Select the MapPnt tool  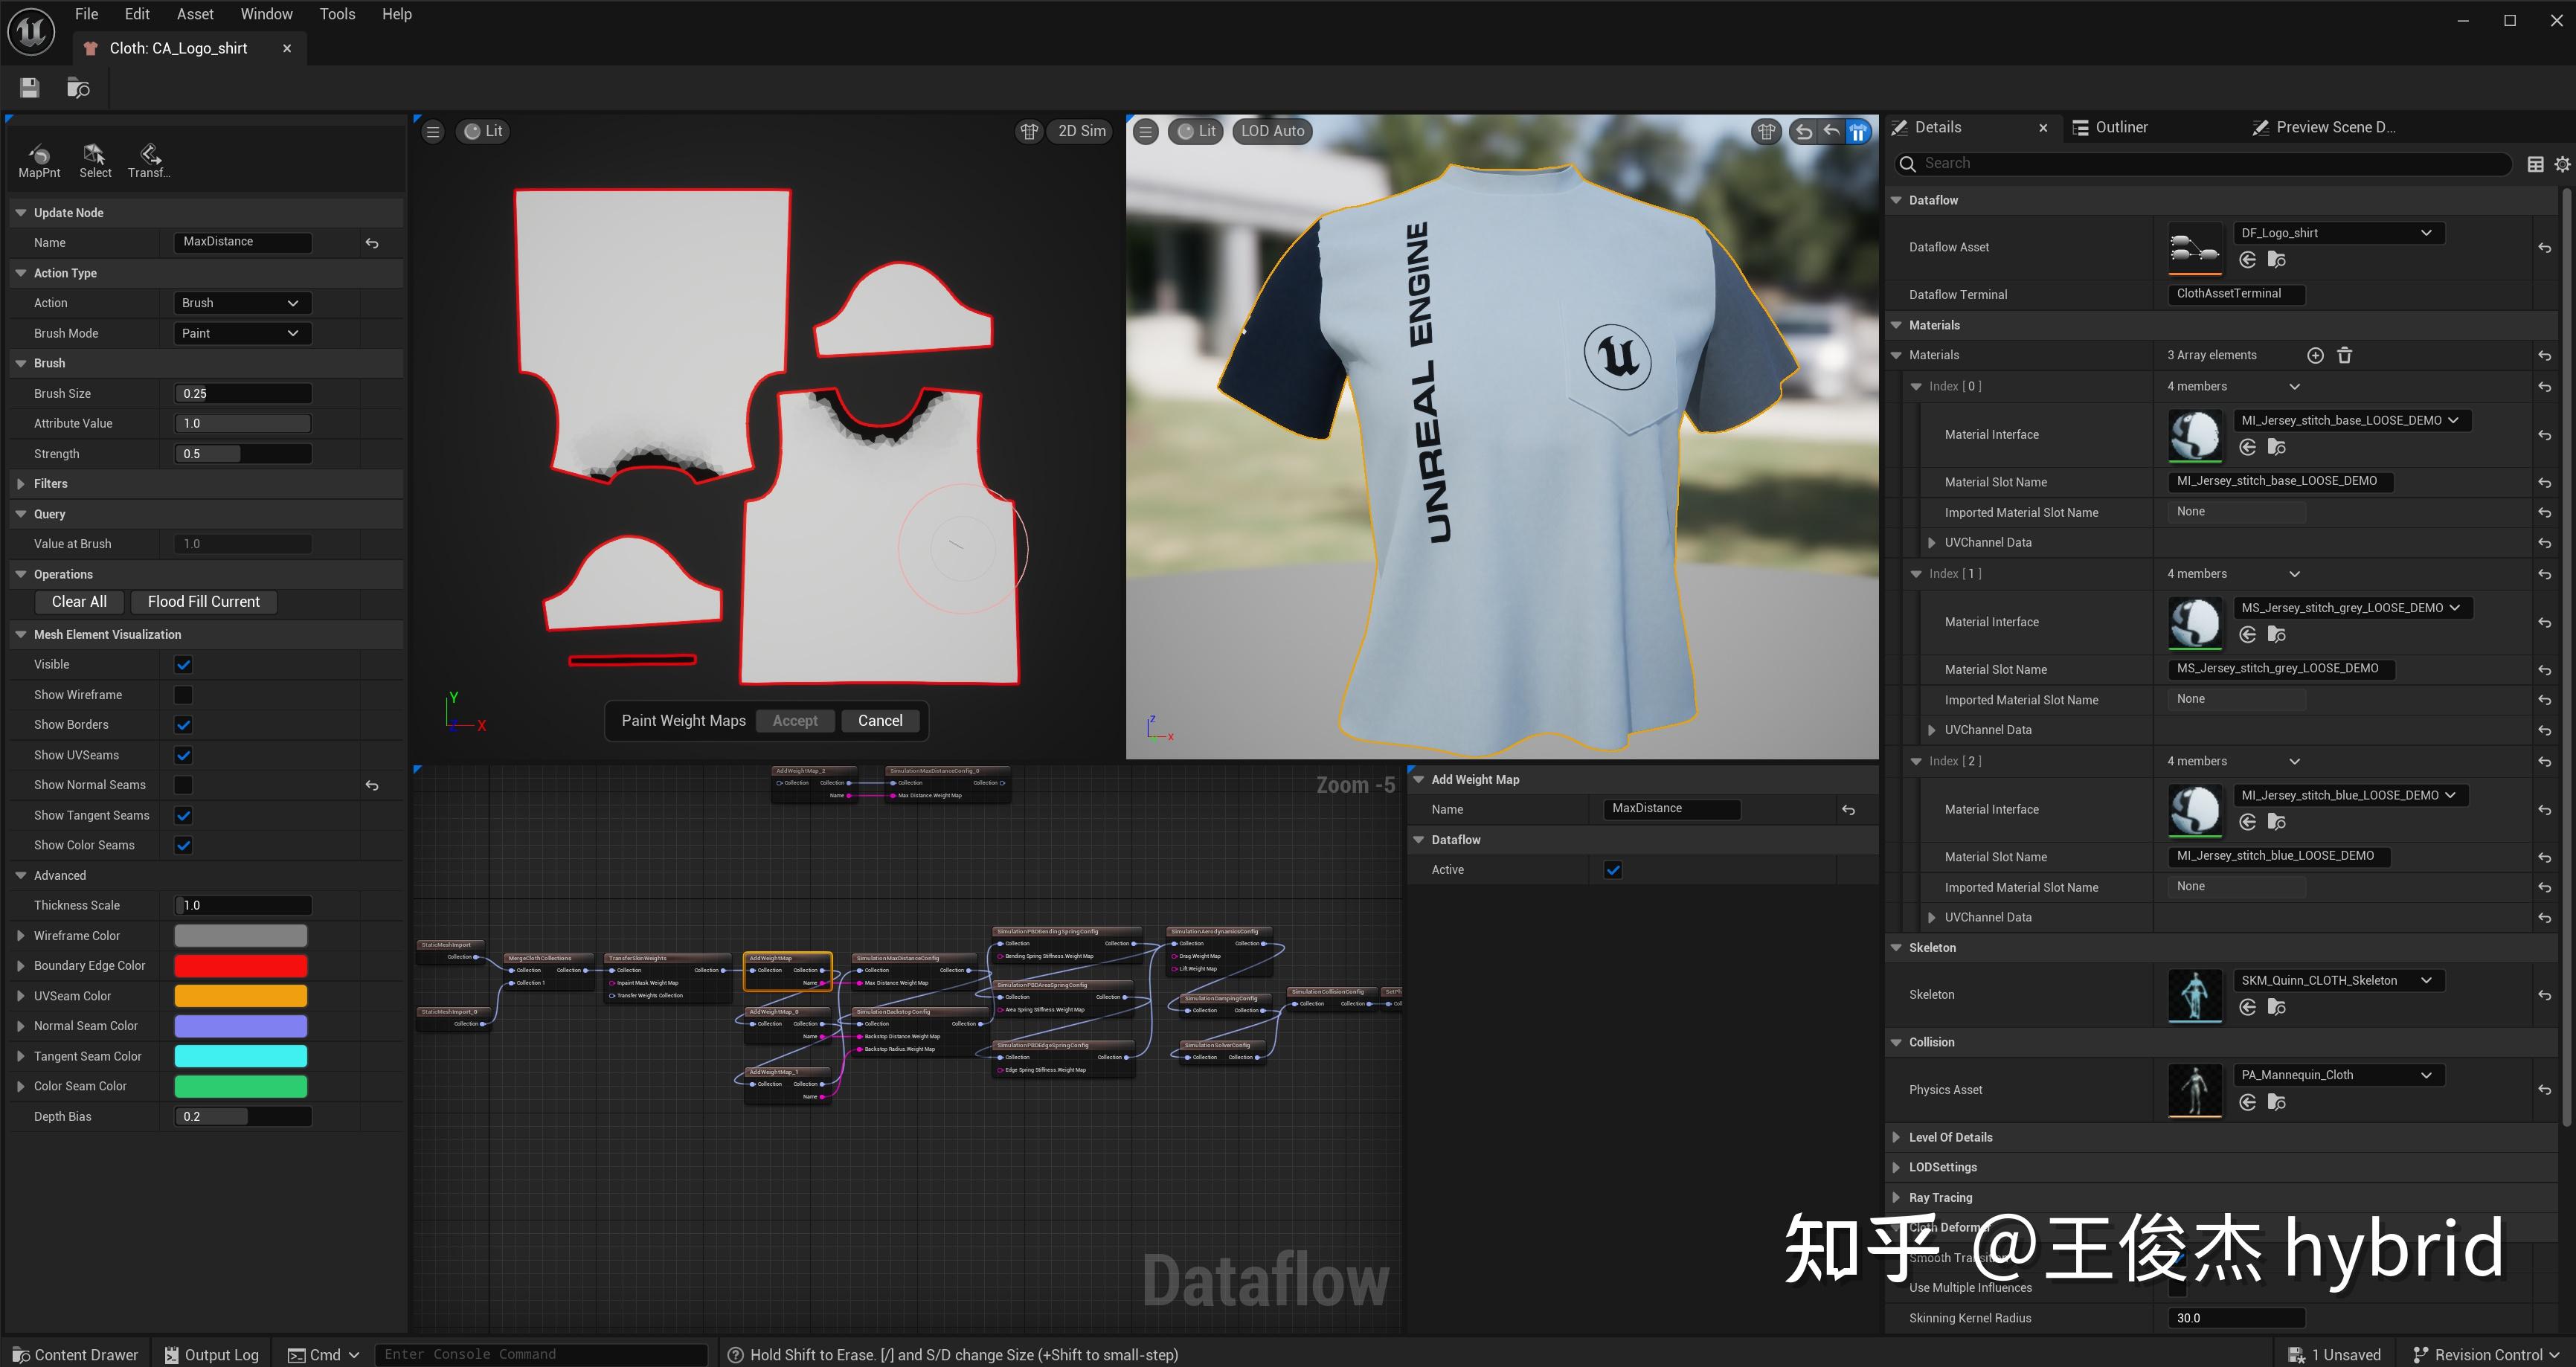pos(38,160)
